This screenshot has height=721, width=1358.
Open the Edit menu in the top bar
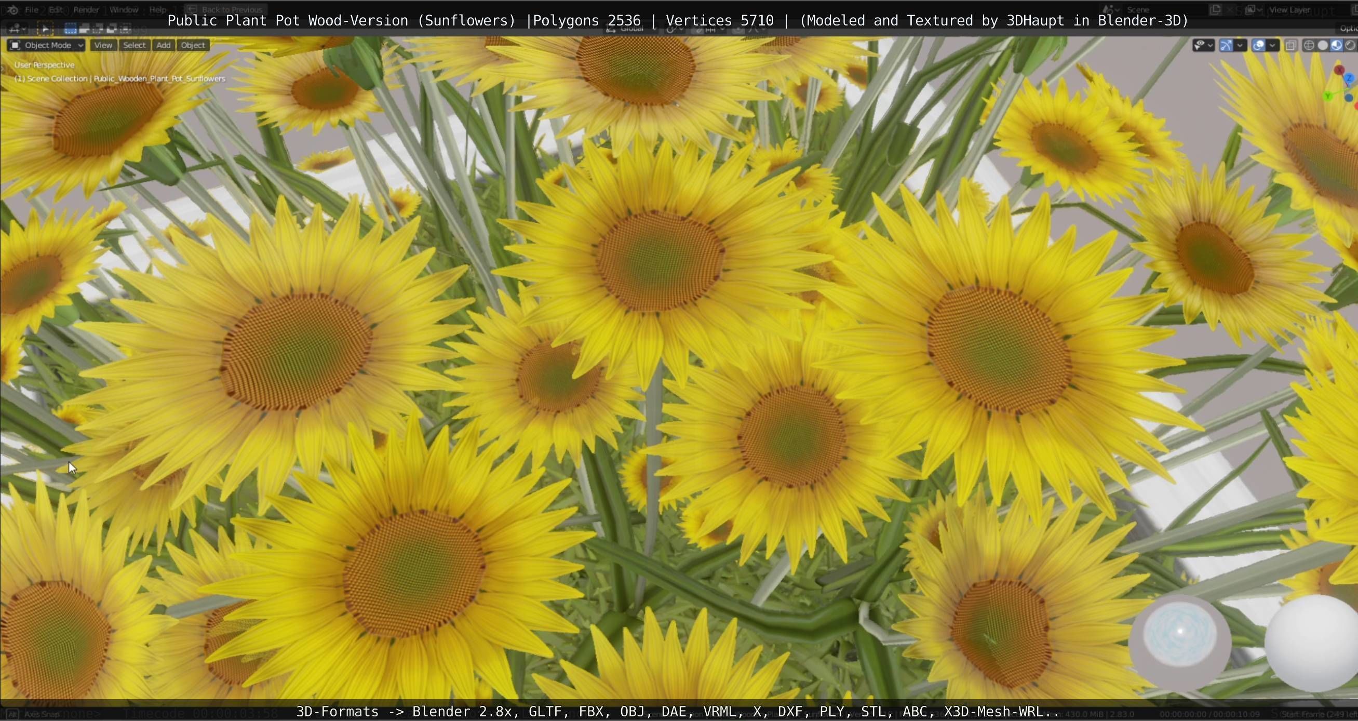(56, 9)
